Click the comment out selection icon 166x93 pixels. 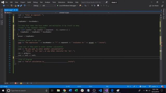tap(92, 6)
